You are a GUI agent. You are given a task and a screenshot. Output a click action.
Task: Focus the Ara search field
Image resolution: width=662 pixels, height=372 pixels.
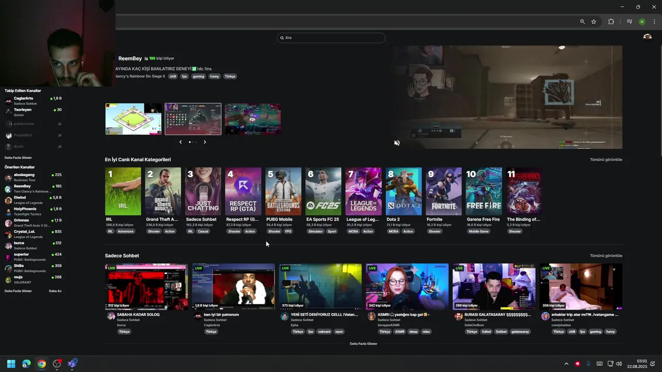[331, 38]
